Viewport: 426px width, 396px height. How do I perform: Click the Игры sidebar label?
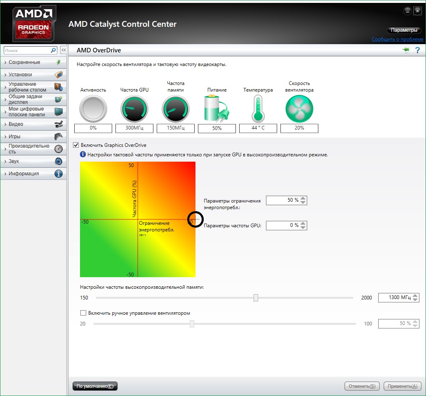(14, 137)
